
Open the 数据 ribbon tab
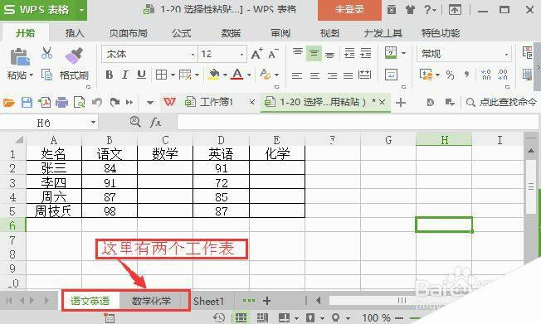click(x=231, y=33)
